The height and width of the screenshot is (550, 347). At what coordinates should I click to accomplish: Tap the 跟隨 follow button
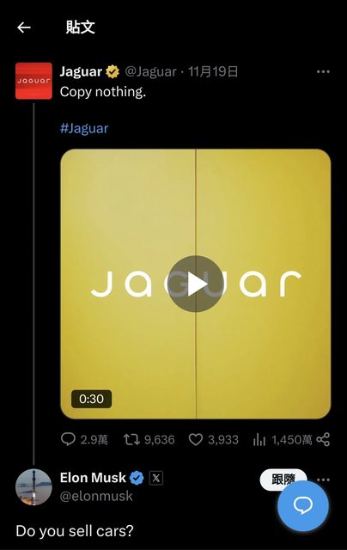(x=283, y=479)
